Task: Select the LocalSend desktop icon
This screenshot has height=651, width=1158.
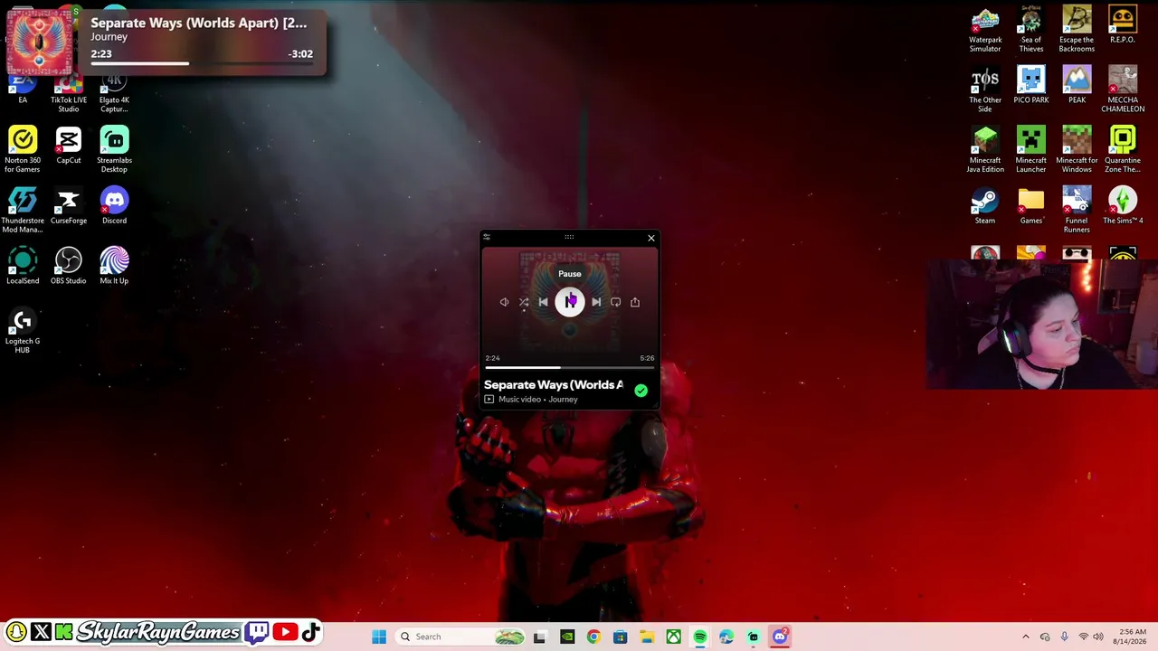Action: [x=23, y=266]
